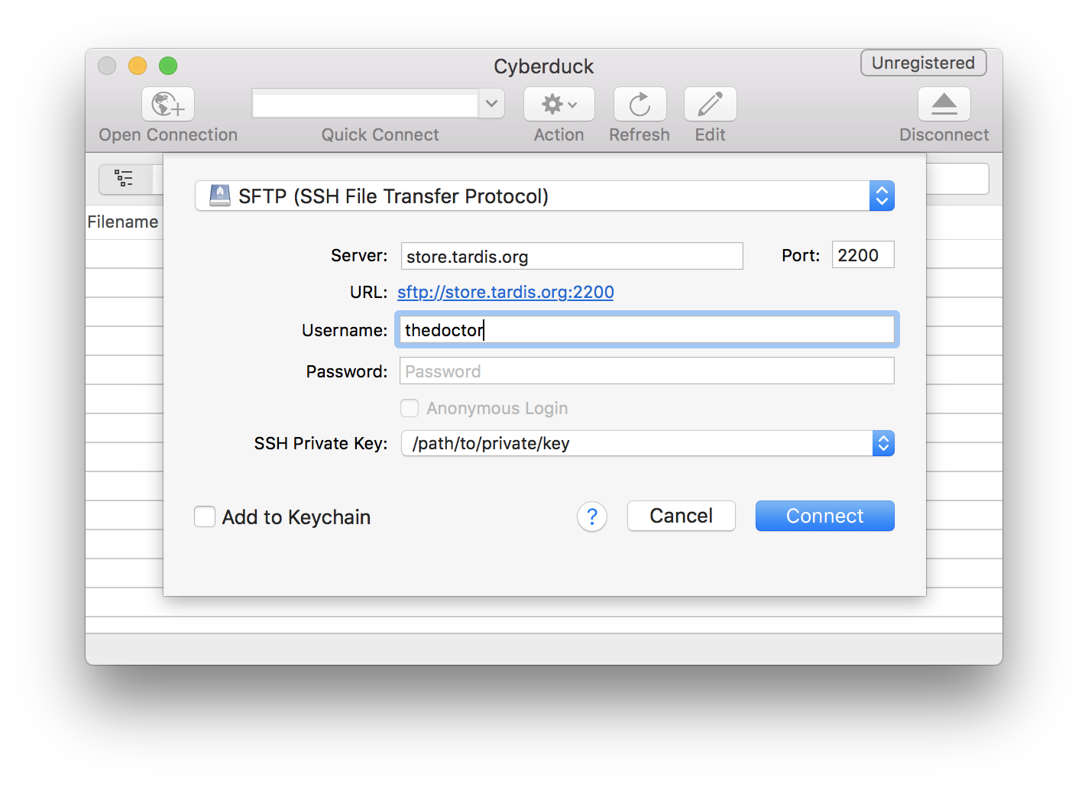Open the sftp://store.tardis.org:2200 link
Viewport: 1088px width, 787px height.
point(506,292)
